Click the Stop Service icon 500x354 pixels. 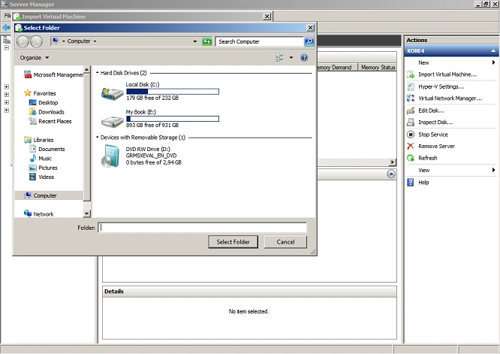(411, 135)
